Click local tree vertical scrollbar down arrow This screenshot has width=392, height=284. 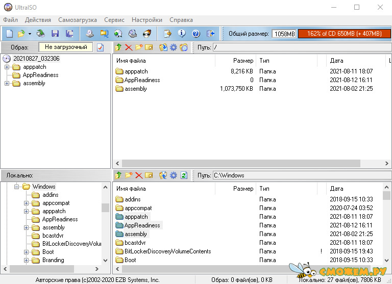tap(106, 261)
